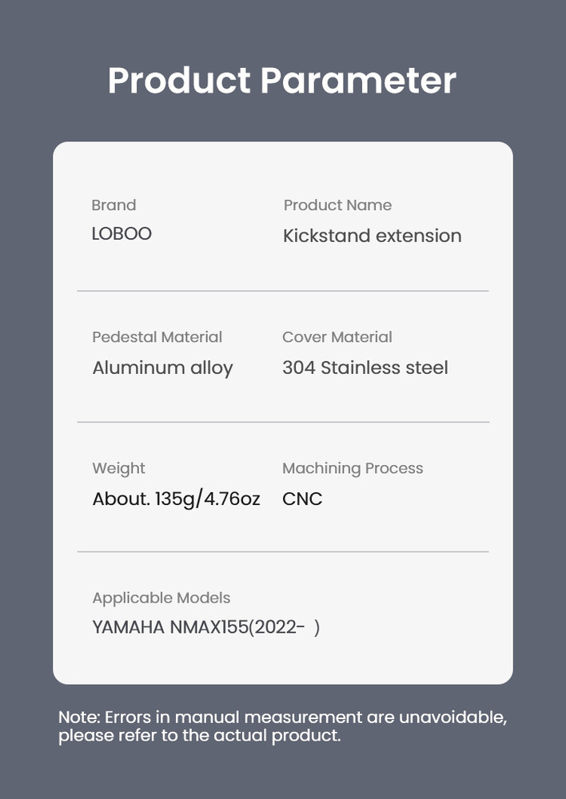The image size is (566, 799).
Task: Select the "Kickstand extension" text
Action: click(x=372, y=236)
